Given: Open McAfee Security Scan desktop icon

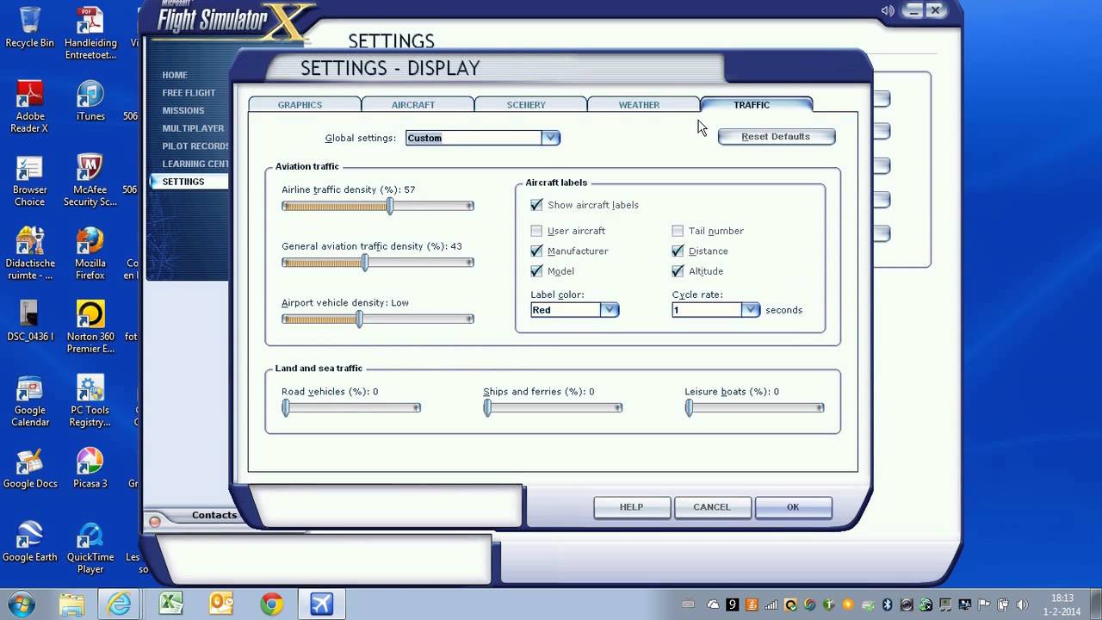Looking at the screenshot, I should pyautogui.click(x=90, y=181).
